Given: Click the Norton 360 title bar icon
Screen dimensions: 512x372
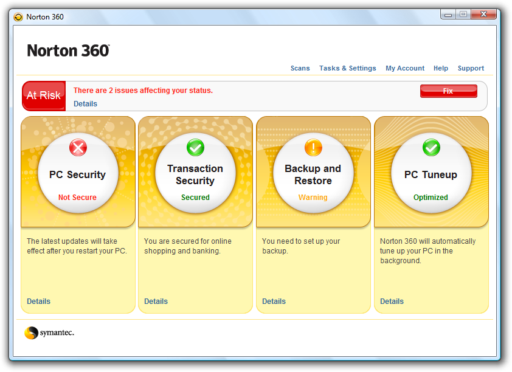Looking at the screenshot, I should [x=18, y=16].
